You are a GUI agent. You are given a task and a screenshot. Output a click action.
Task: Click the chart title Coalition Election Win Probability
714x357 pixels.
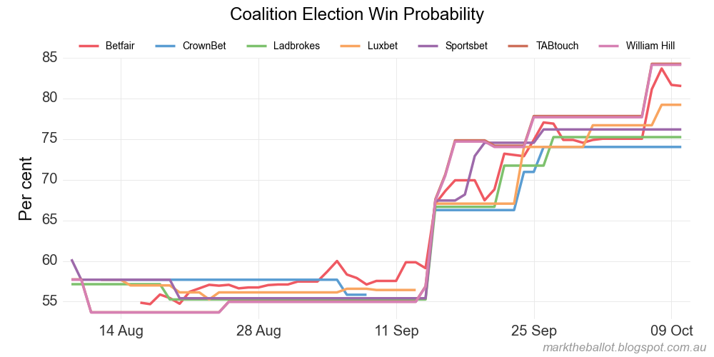pyautogui.click(x=357, y=14)
